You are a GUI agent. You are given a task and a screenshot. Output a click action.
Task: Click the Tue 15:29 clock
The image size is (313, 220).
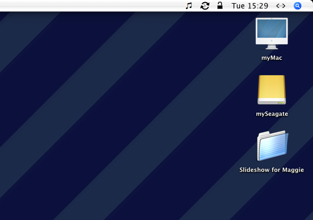(250, 6)
